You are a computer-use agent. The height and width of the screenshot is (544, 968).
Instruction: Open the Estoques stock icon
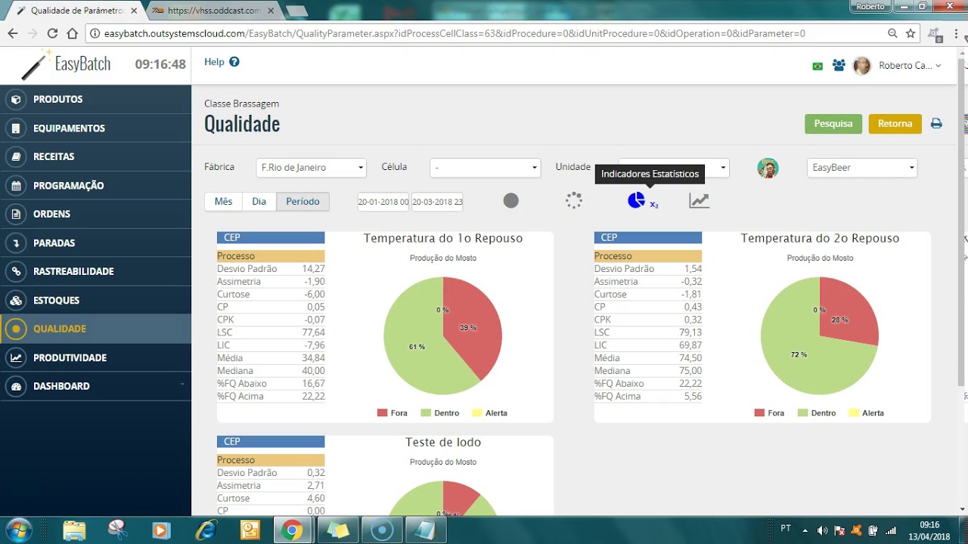(x=16, y=300)
